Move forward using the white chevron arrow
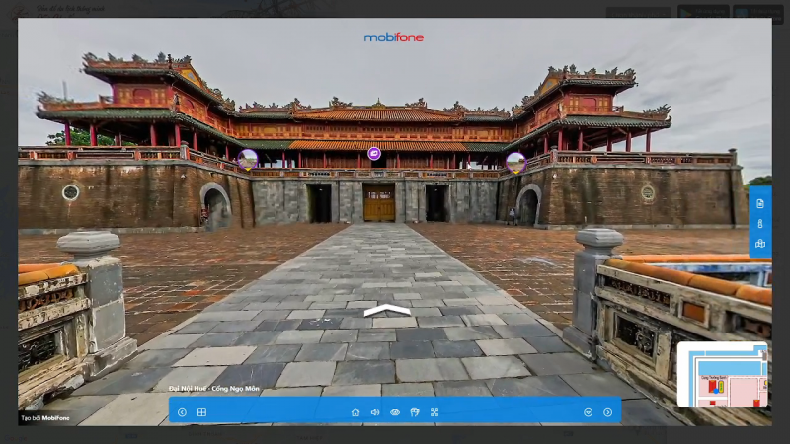790x444 pixels. coord(387,311)
